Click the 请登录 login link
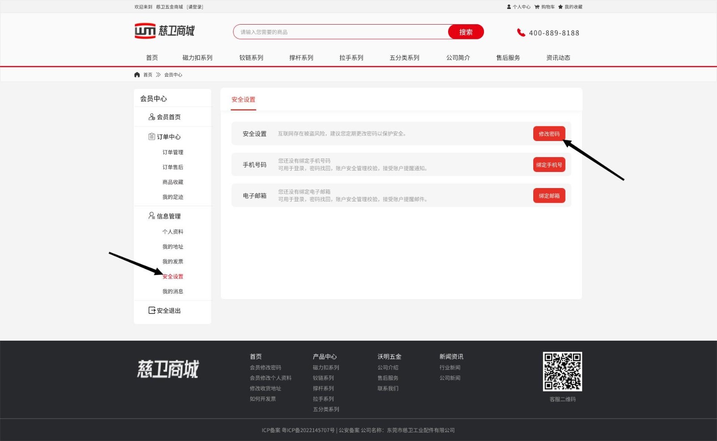Screen dimensions: 717x441 [195, 7]
